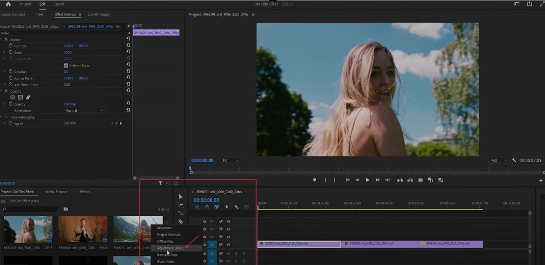The width and height of the screenshot is (545, 265).
Task: Expand the Scale property
Action: (x=5, y=52)
